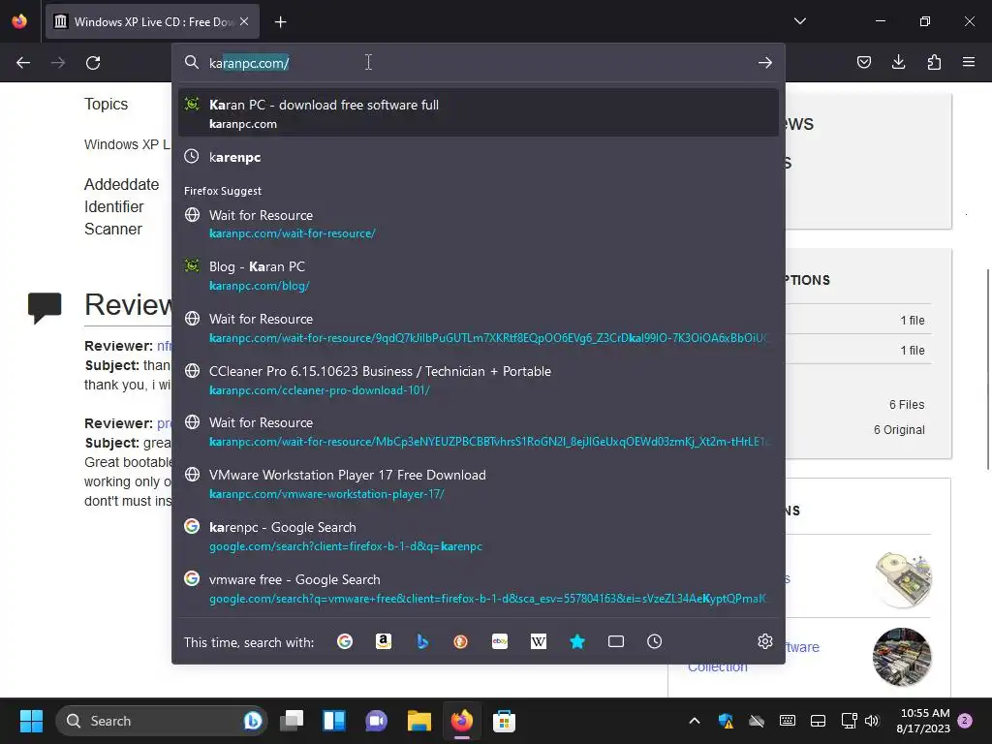Open search settings gear
Screen dimensions: 992x744
[765, 641]
